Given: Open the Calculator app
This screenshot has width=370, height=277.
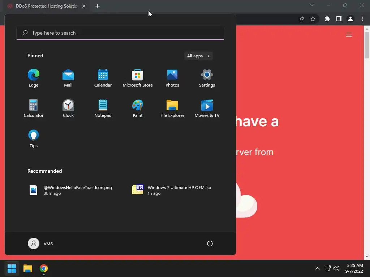Looking at the screenshot, I should pos(34,109).
